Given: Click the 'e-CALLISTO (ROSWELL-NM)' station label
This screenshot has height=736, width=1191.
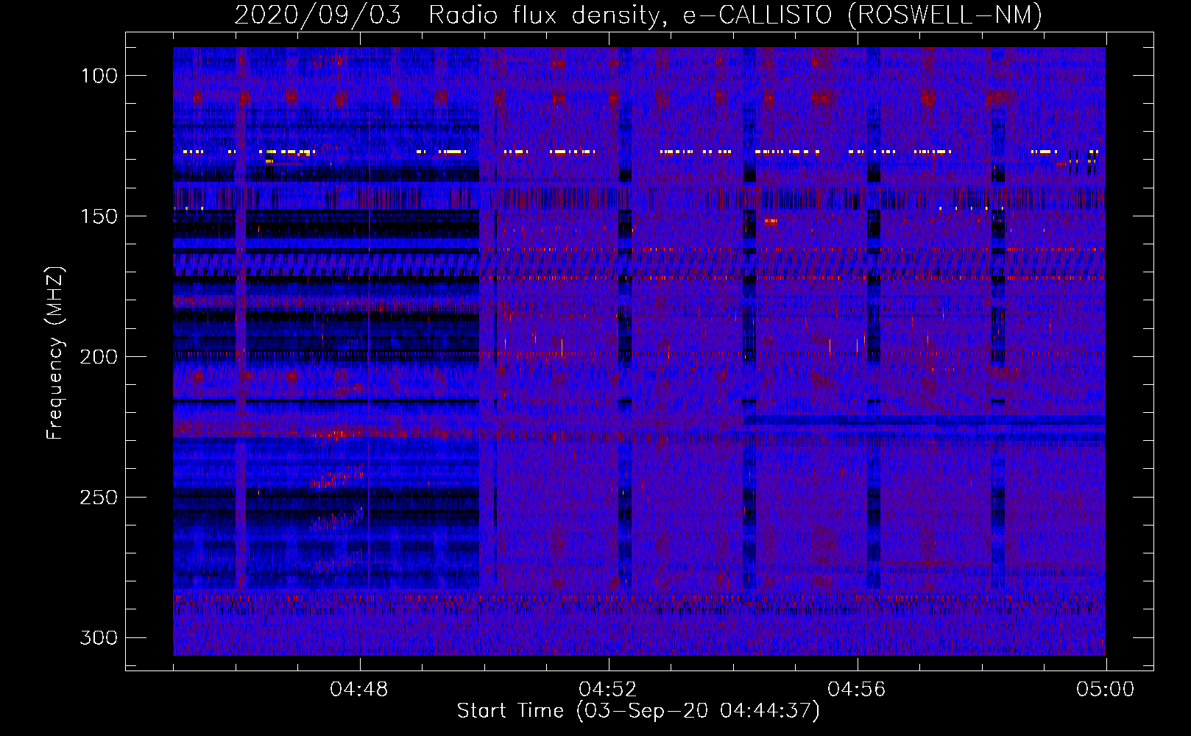Looking at the screenshot, I should pyautogui.click(x=863, y=15).
